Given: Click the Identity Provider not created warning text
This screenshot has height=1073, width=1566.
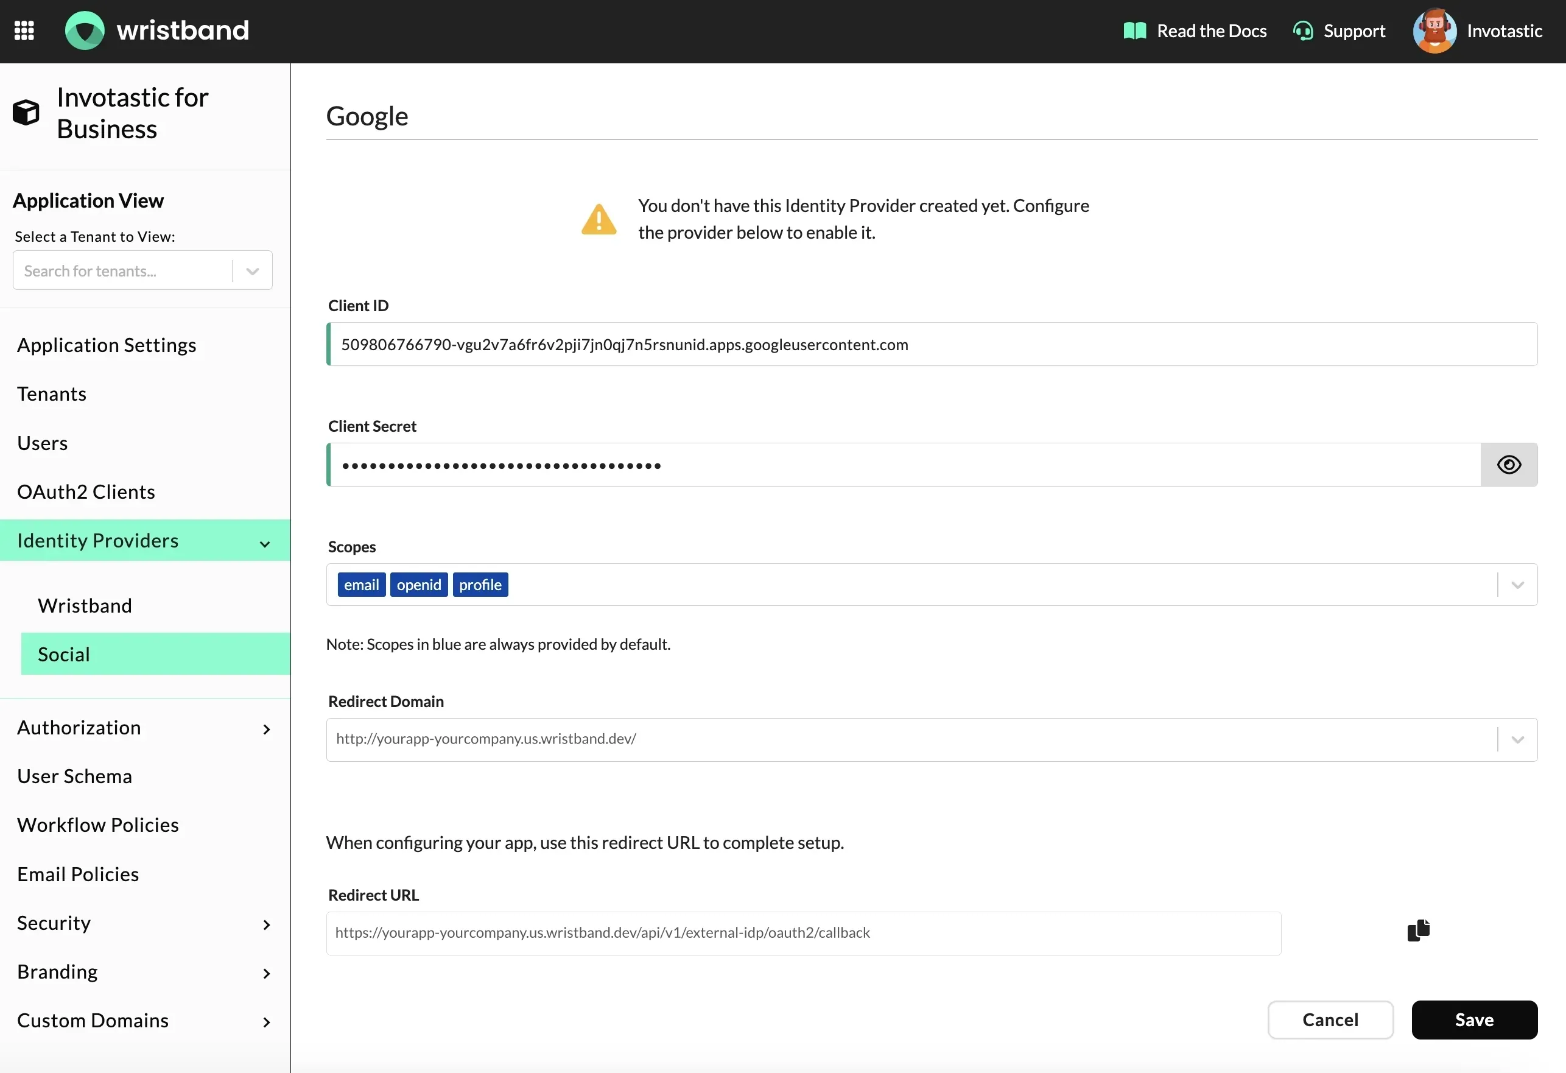Looking at the screenshot, I should pyautogui.click(x=863, y=219).
